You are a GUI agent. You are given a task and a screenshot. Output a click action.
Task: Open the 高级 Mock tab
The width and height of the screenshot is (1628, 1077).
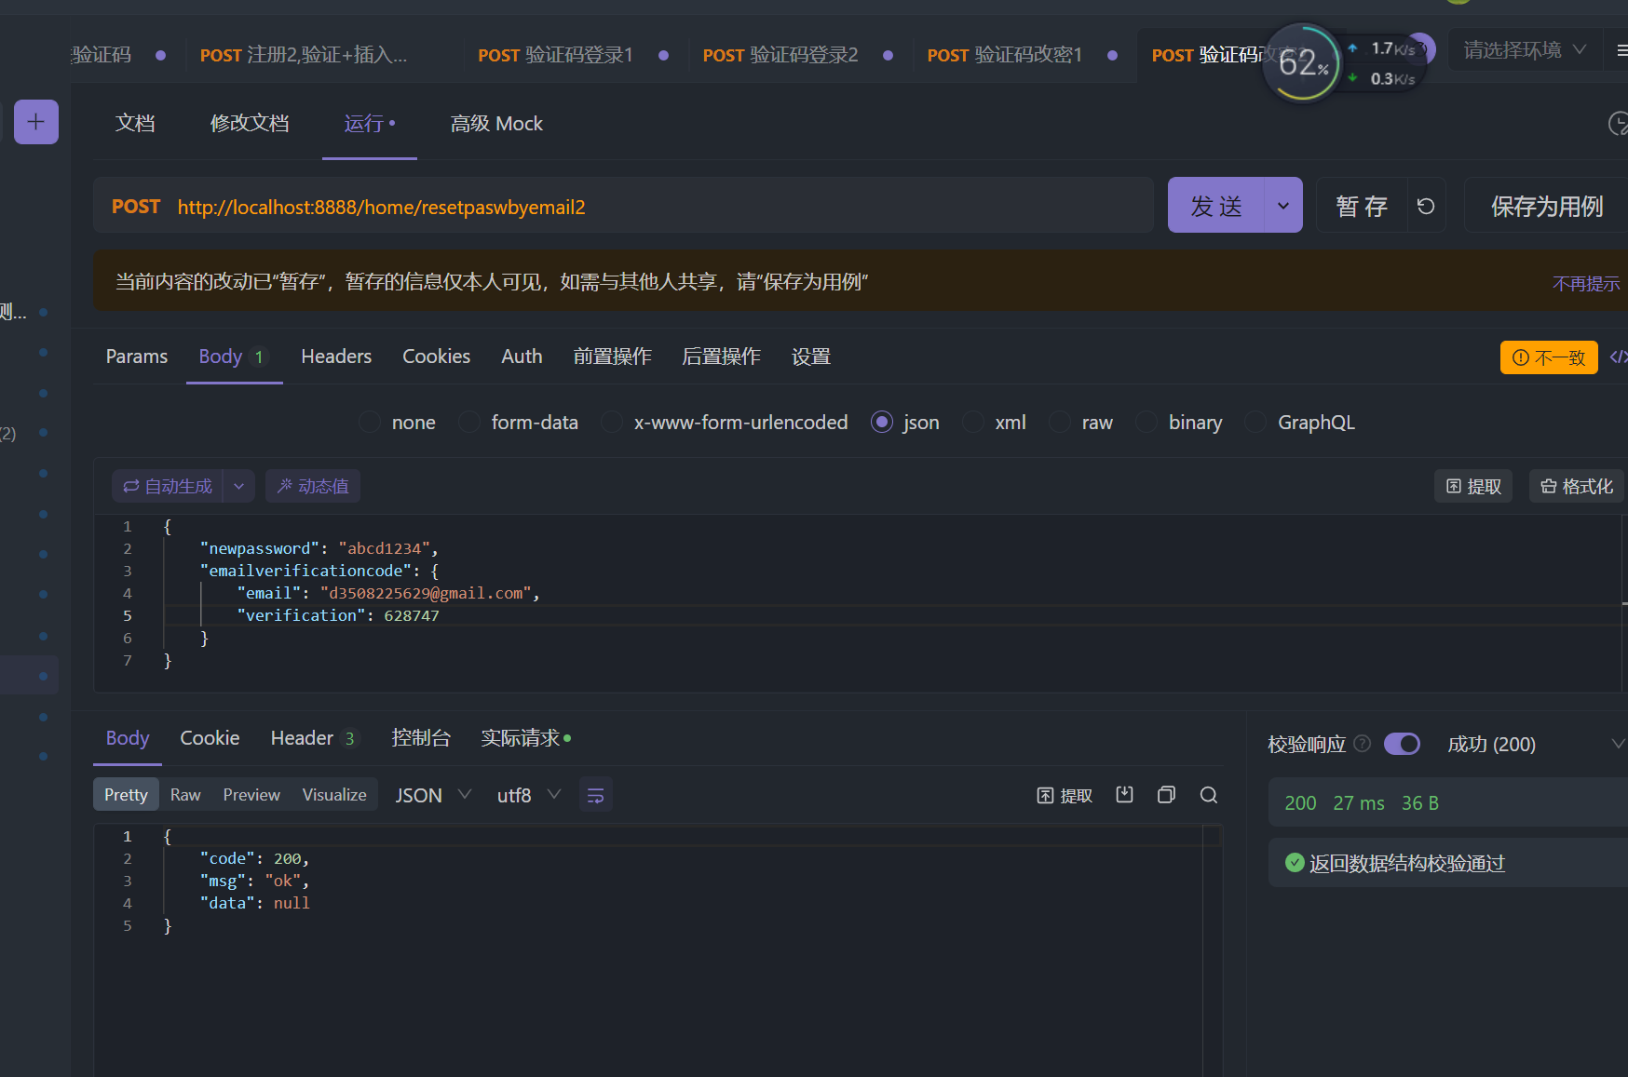point(496,124)
